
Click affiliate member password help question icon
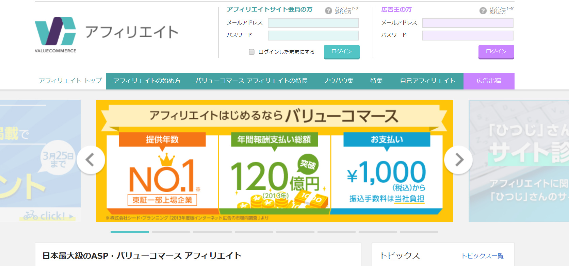(328, 11)
